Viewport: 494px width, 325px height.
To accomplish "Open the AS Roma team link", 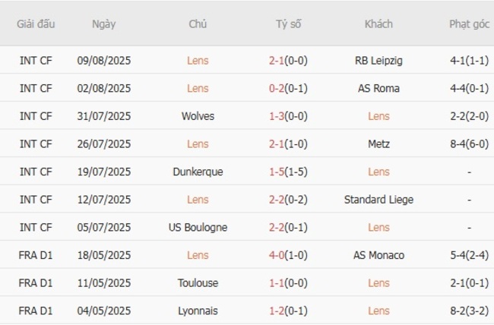I will [378, 89].
